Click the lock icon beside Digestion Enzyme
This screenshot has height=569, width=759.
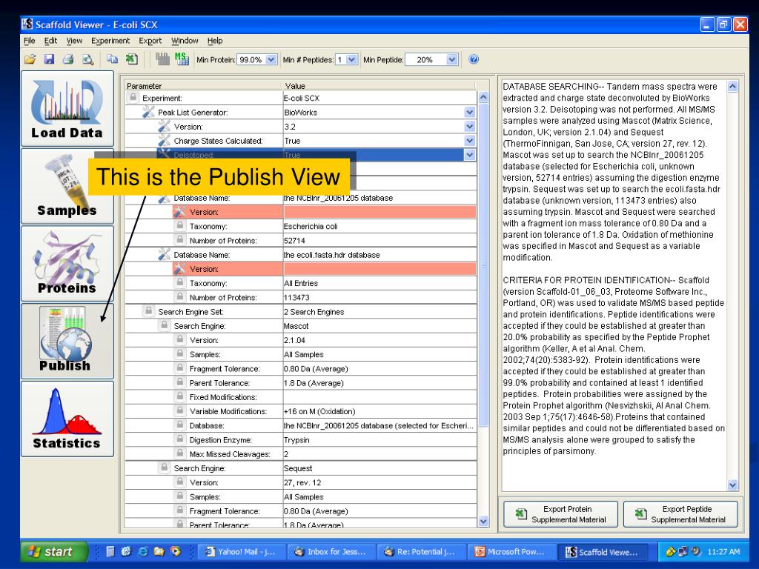click(180, 440)
